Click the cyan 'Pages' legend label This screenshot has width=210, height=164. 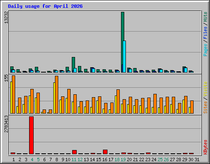pos(205,50)
